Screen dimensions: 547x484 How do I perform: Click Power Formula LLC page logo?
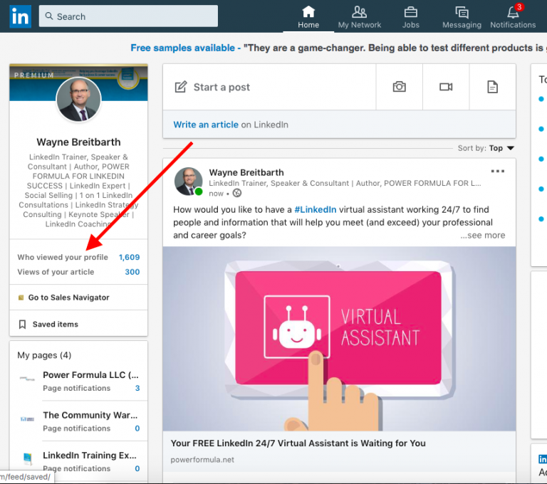27,379
